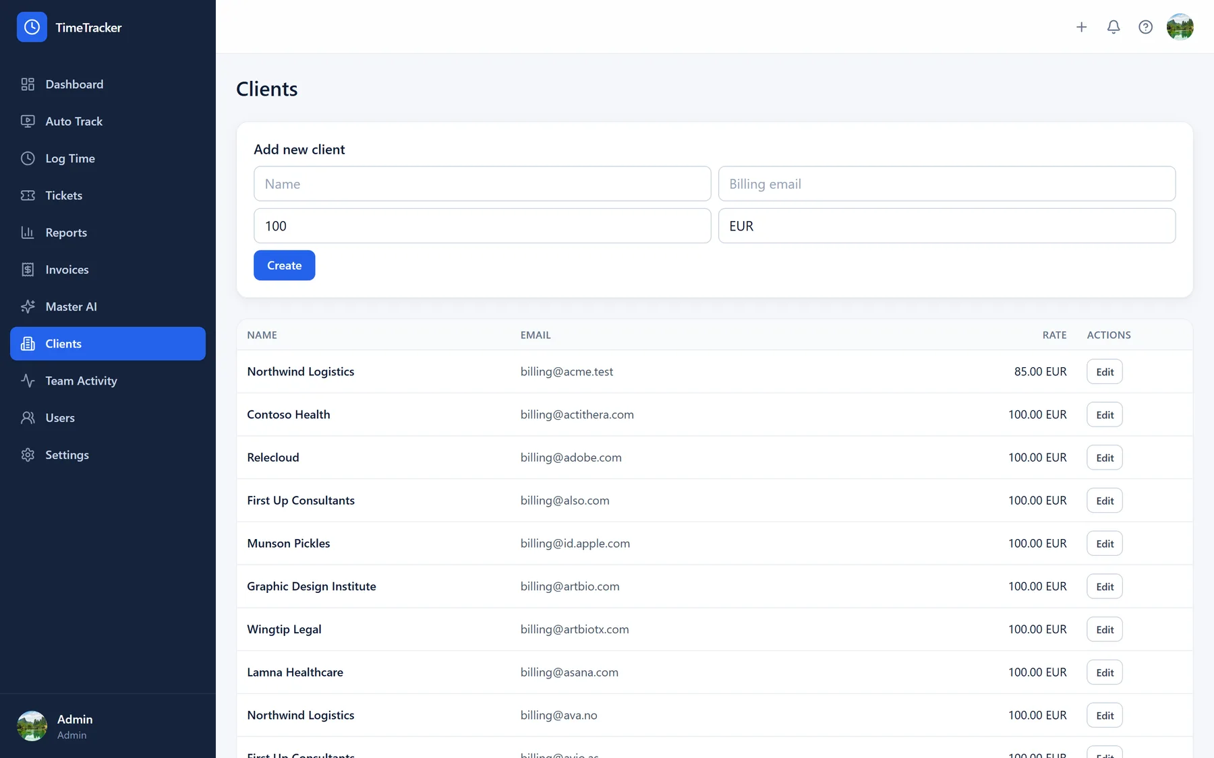Click the RATE column header
Screen dimensions: 1214x758
1054,335
